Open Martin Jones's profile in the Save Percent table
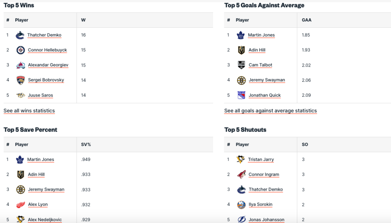This screenshot has height=223, width=391. (x=40, y=159)
